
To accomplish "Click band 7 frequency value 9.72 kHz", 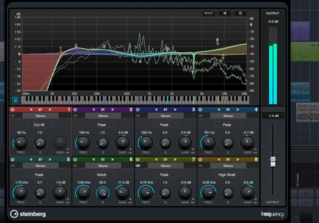I will [x=146, y=182].
